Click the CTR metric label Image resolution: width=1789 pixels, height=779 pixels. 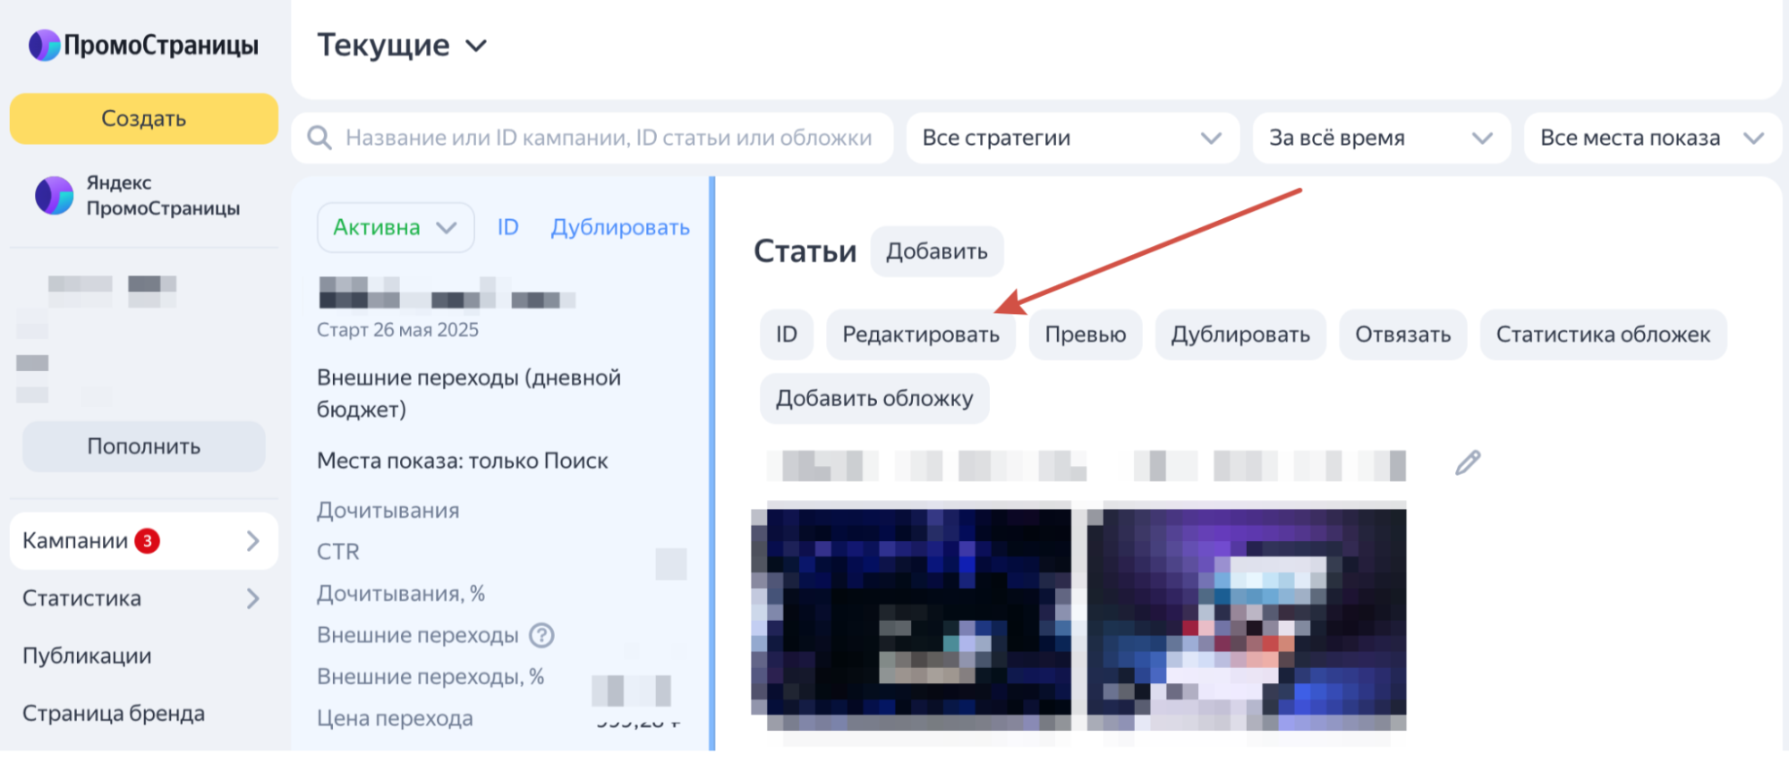pyautogui.click(x=338, y=552)
